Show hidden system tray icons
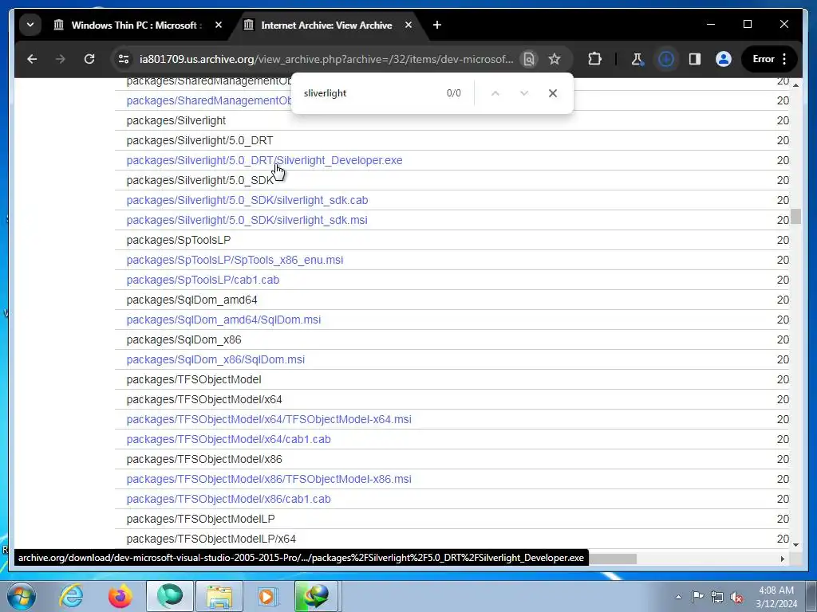The height and width of the screenshot is (612, 817). point(678,597)
